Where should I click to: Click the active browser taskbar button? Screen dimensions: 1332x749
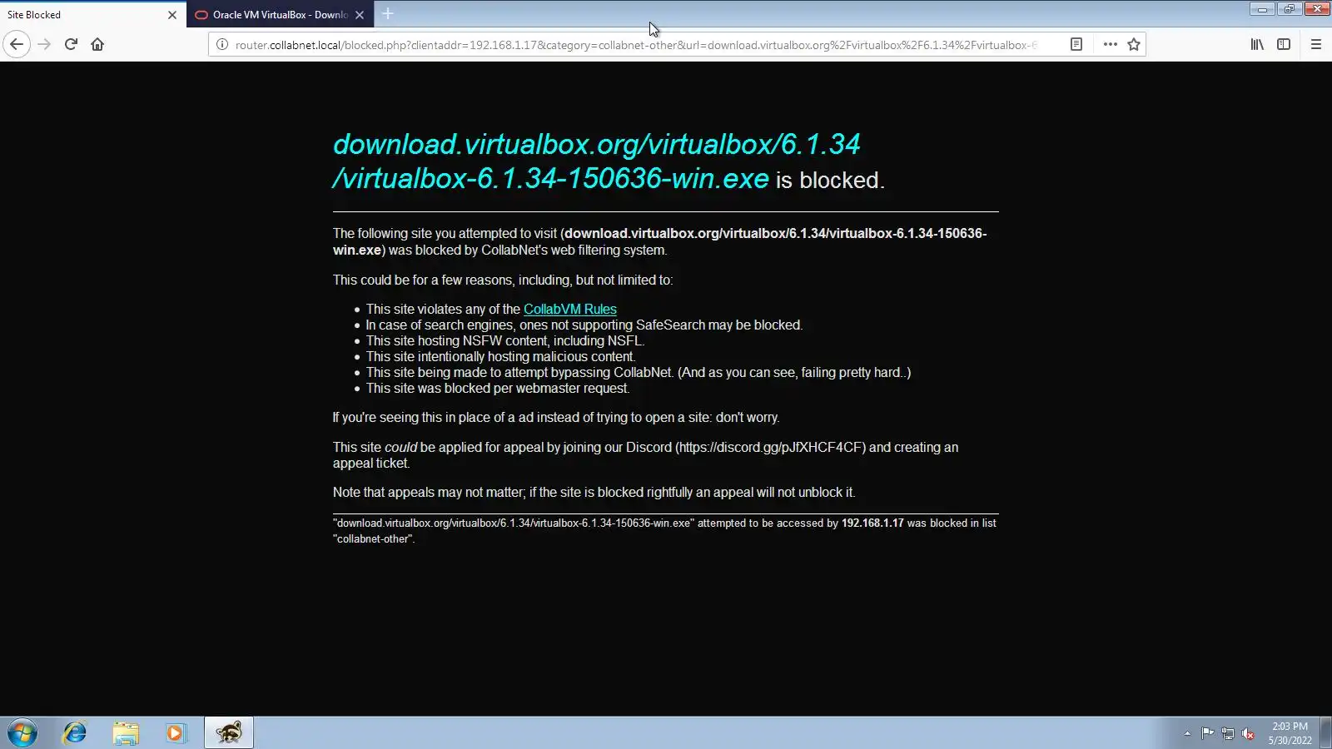(x=228, y=733)
